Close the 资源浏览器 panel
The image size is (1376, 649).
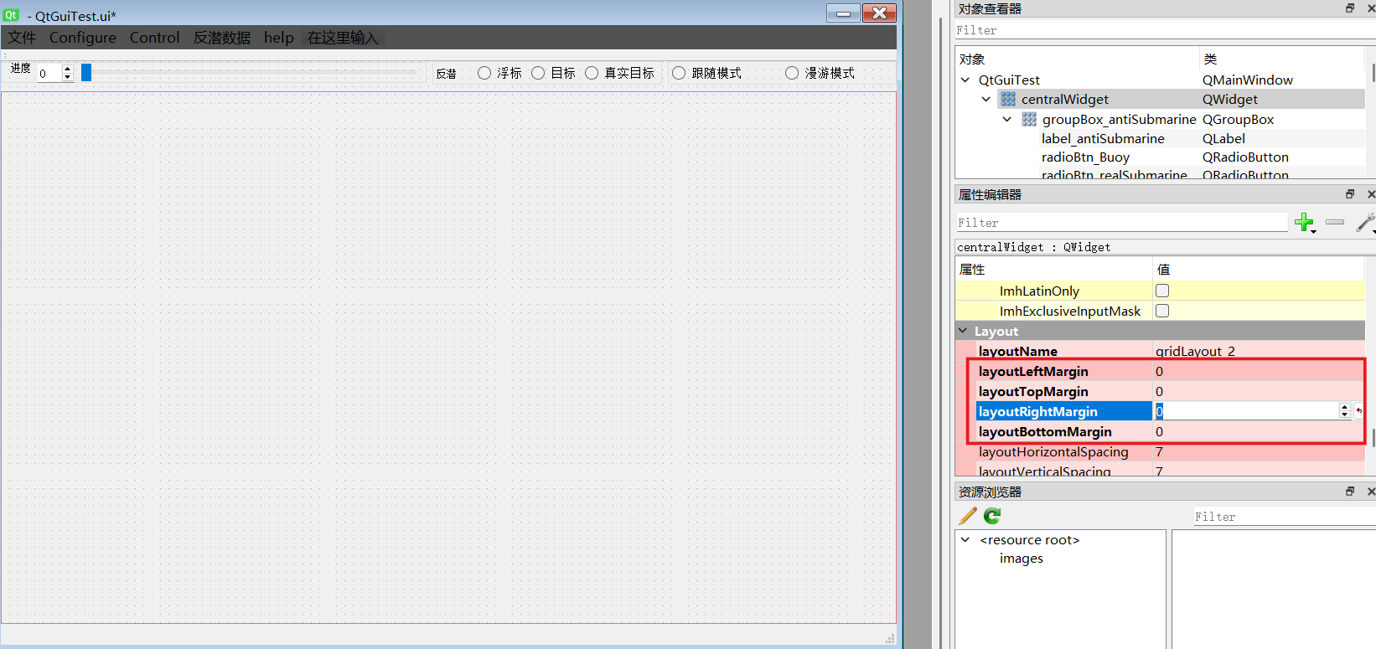[x=1371, y=492]
